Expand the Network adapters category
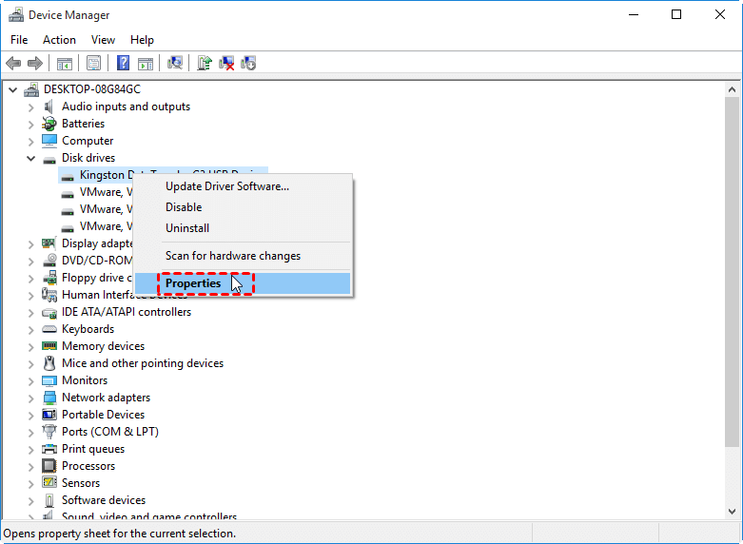This screenshot has height=544, width=743. click(x=30, y=398)
